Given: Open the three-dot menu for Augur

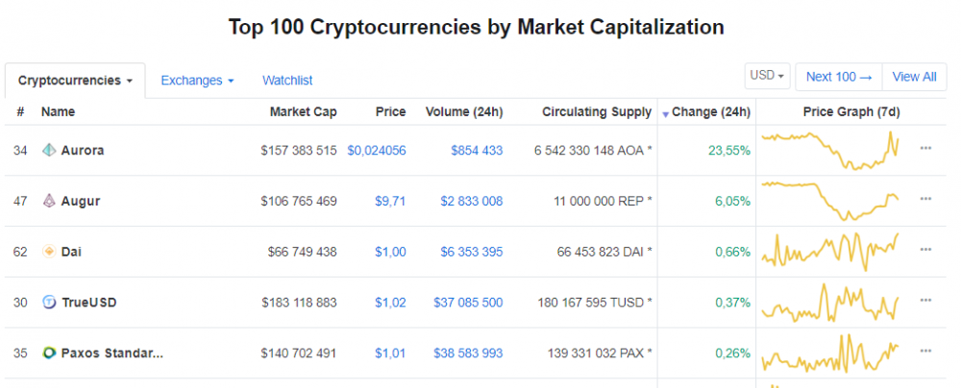Looking at the screenshot, I should tap(925, 199).
